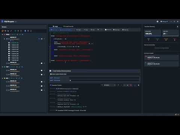Click the white square icon on SERVER_04 row
The height and width of the screenshot is (135, 180).
click(x=42, y=70)
